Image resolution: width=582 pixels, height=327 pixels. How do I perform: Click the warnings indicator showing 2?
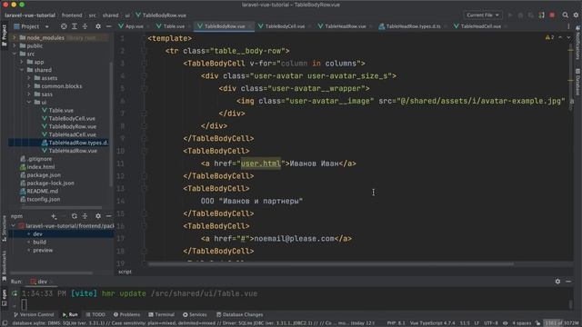point(549,37)
